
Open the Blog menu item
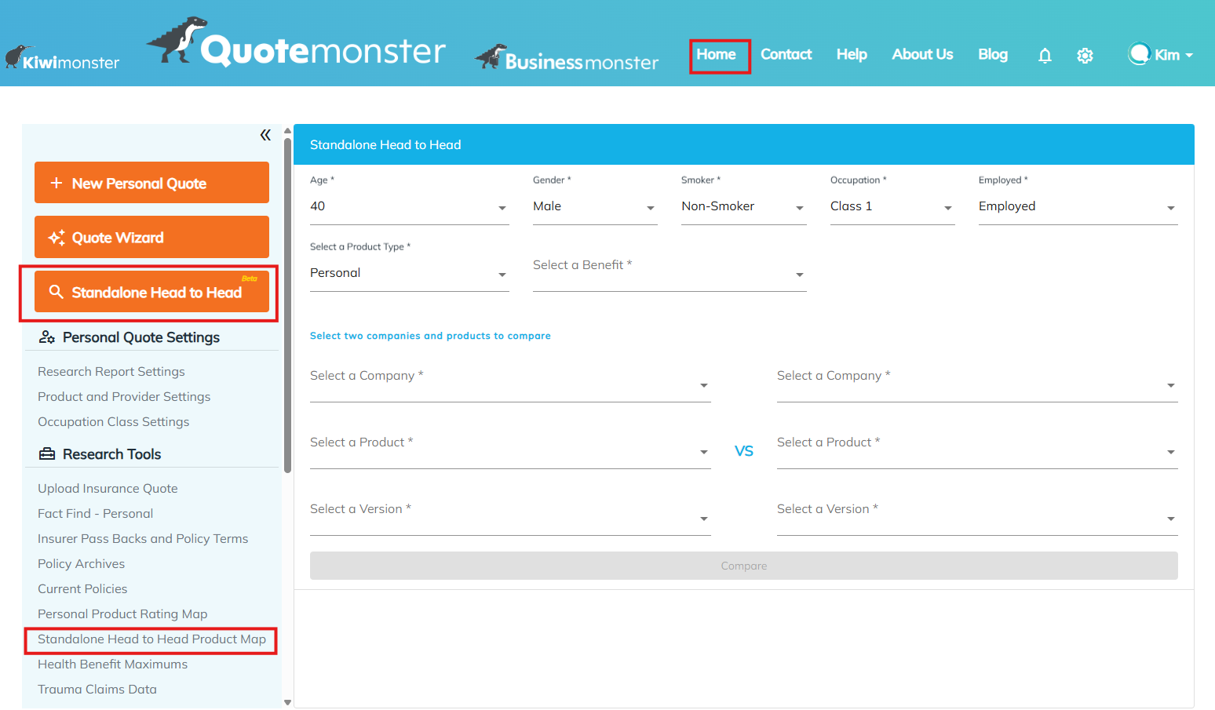[993, 54]
